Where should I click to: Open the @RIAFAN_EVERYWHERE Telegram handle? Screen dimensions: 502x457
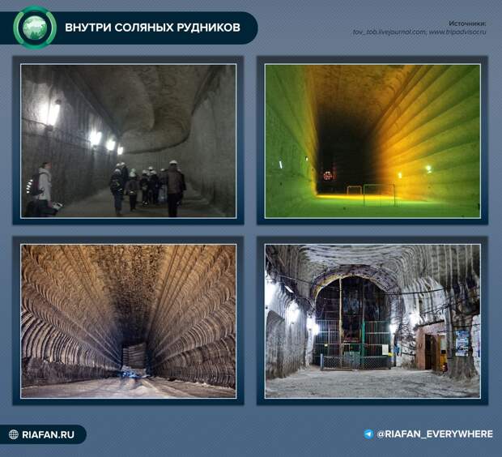[435, 434]
